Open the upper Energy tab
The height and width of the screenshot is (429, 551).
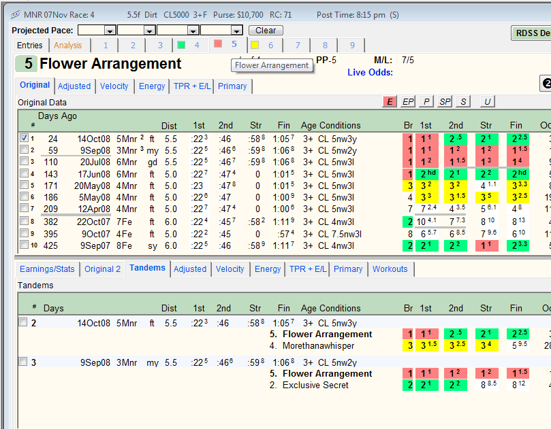tap(152, 86)
